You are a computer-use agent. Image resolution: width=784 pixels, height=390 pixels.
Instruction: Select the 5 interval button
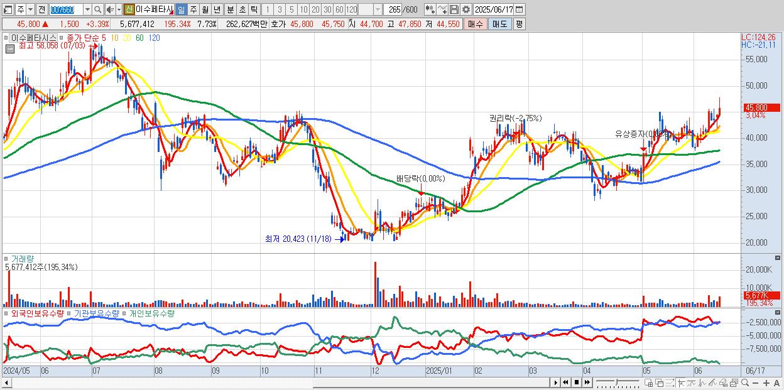pos(291,9)
